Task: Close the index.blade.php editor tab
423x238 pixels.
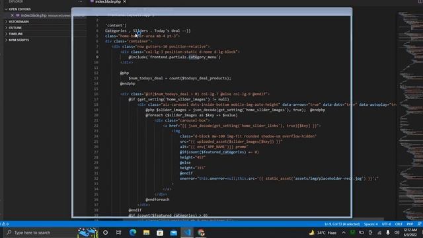Action: (125, 1)
